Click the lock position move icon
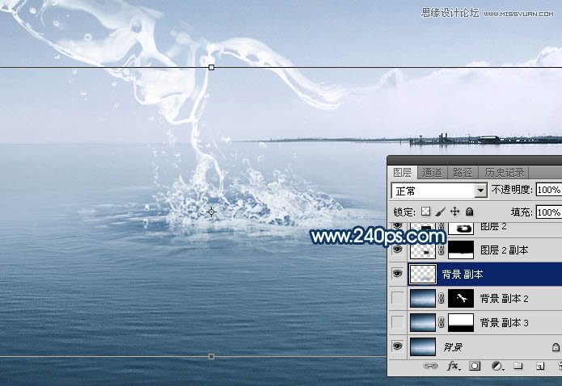562x386 pixels. 454,212
